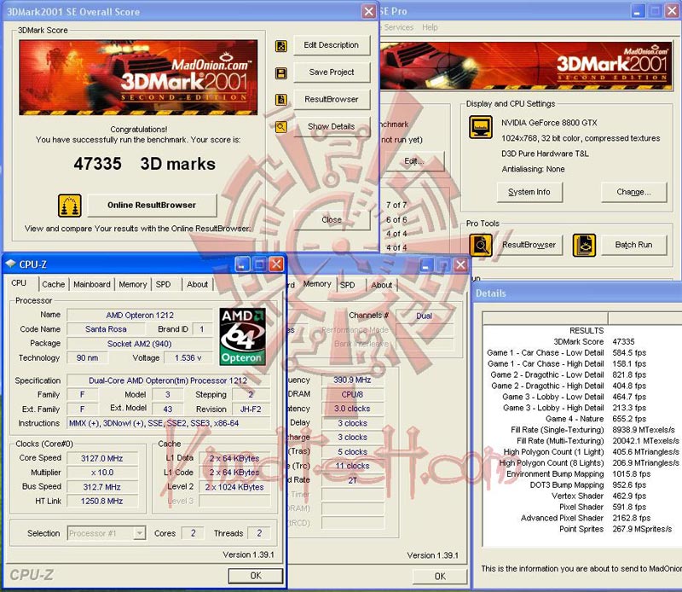Click the Online ResultBrowser yellow icon
Screen dimensions: 682x592
point(70,206)
